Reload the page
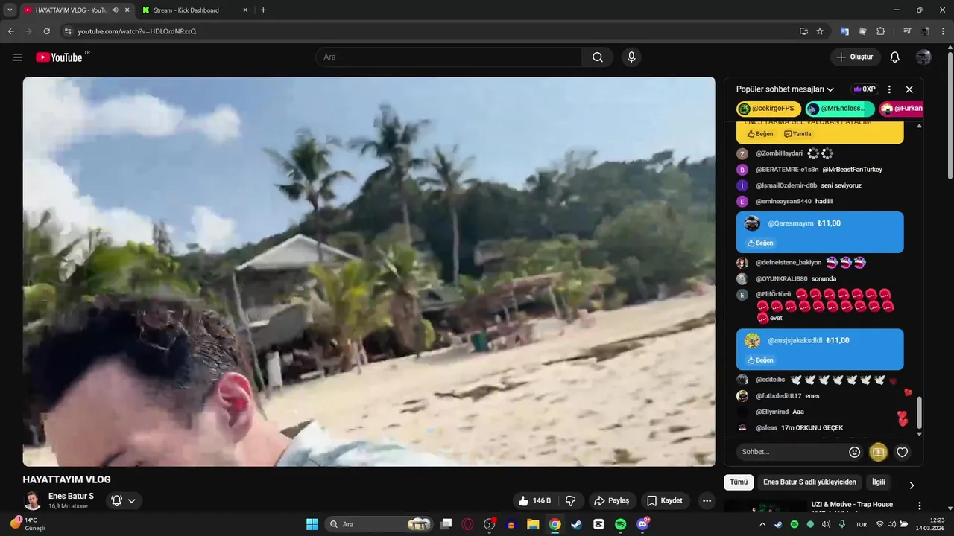Viewport: 954px width, 536px height. [x=46, y=31]
